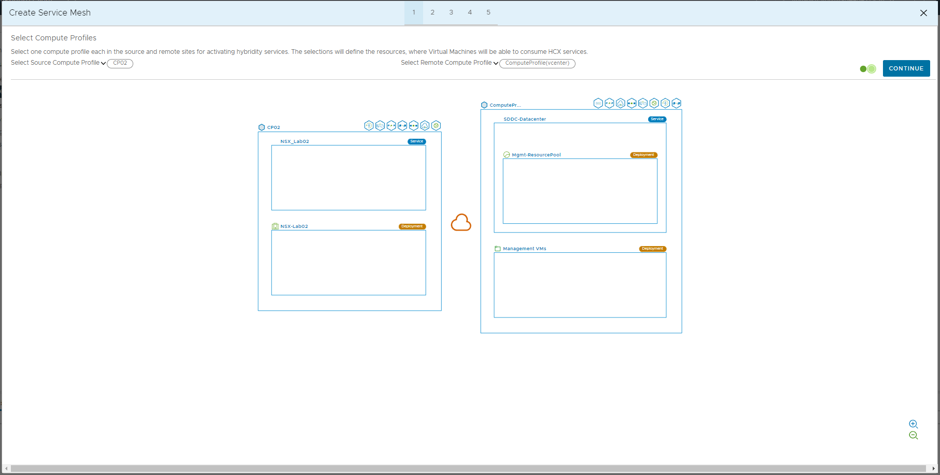The width and height of the screenshot is (940, 475).
Task: Click the three green squares icon on CP02
Action: [x=414, y=125]
